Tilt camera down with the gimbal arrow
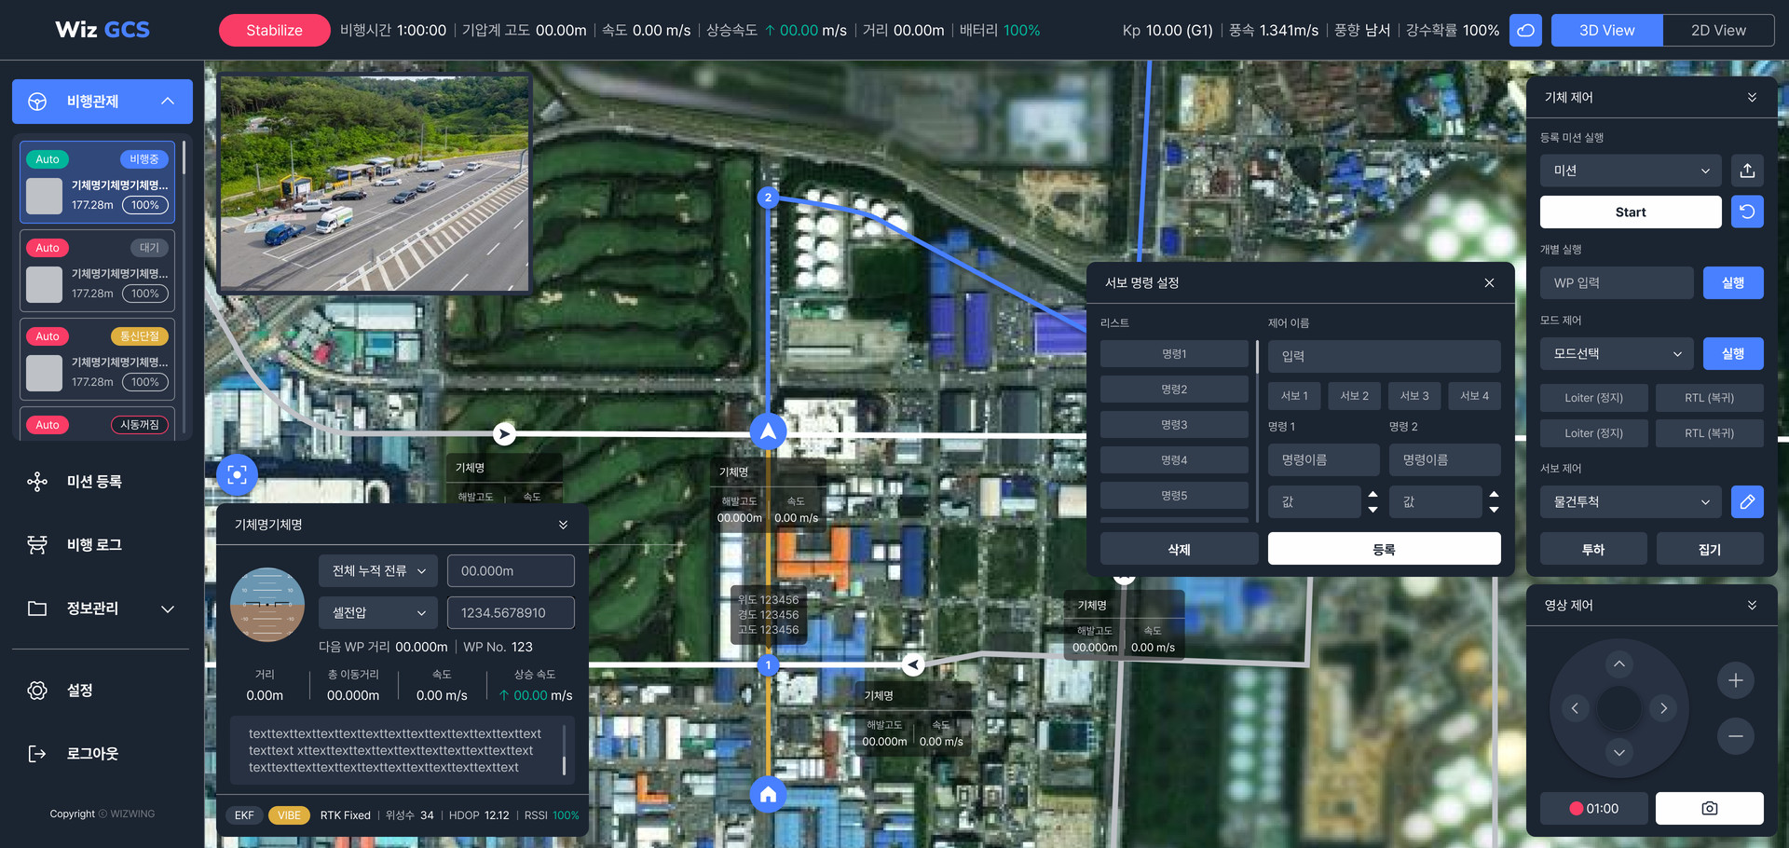Screen dimensions: 1789x848 click(1619, 752)
